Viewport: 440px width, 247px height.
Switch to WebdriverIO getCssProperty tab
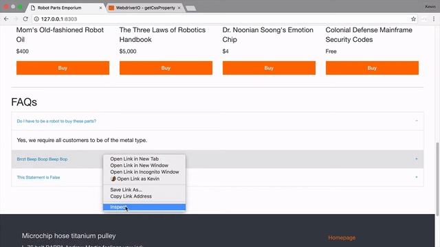[x=145, y=8]
